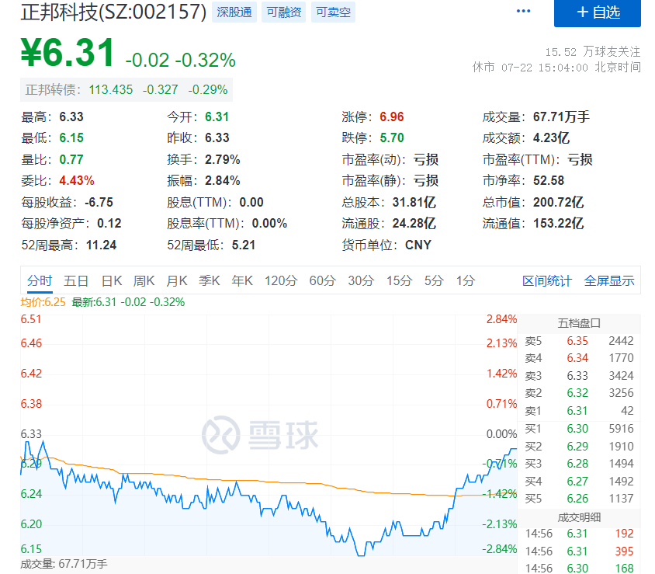The height and width of the screenshot is (574, 655).
Task: Click the 买1 order row at 6.30
Action: [579, 429]
